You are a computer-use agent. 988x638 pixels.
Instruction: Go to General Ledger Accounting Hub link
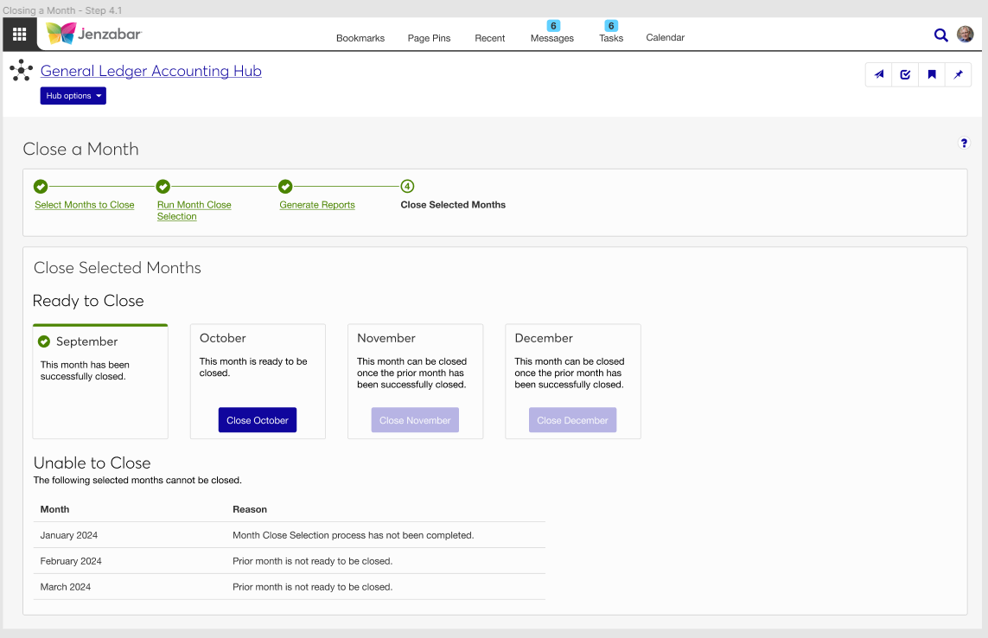pos(151,71)
